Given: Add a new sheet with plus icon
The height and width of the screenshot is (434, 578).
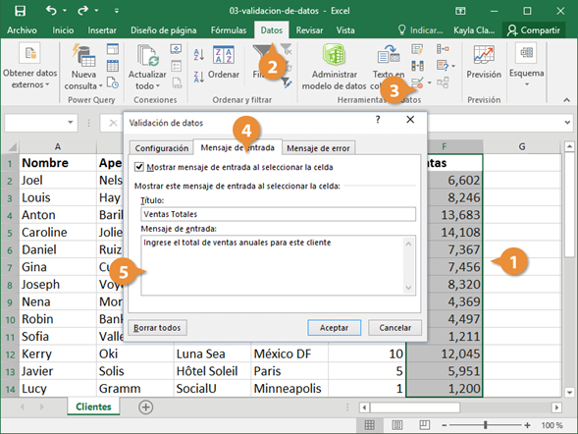Looking at the screenshot, I should (146, 407).
